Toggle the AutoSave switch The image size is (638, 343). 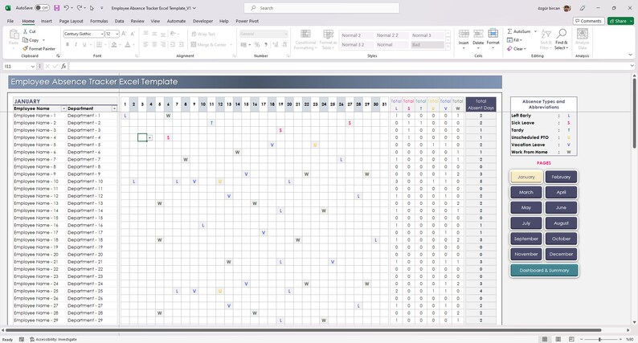42,8
